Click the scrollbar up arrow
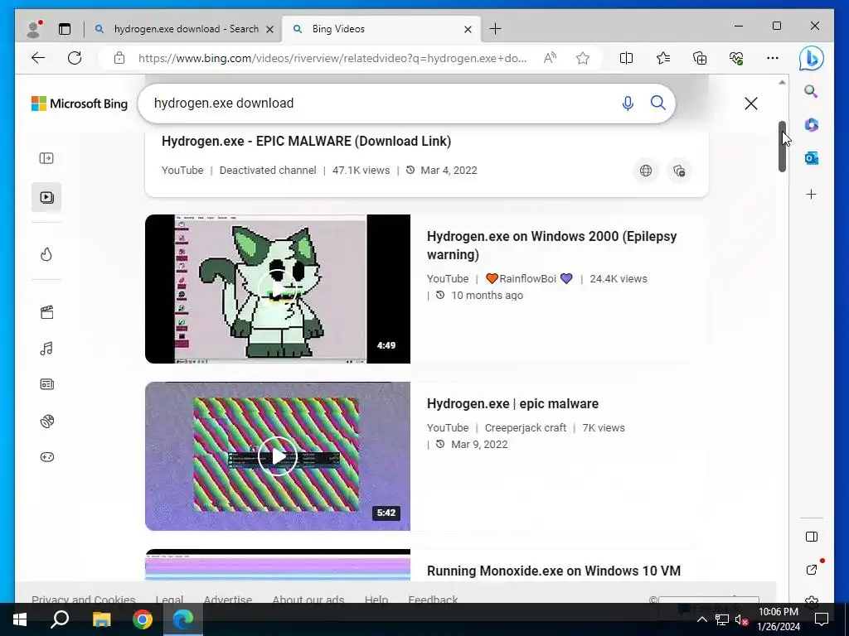Viewport: 849px width, 636px height. coord(782,82)
